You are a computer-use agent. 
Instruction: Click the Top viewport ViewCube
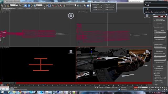coord(71,16)
